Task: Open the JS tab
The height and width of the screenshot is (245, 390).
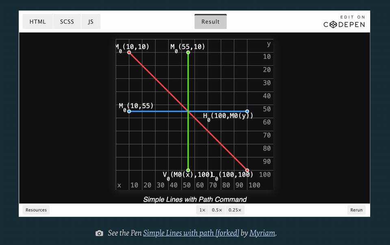Action: click(91, 22)
